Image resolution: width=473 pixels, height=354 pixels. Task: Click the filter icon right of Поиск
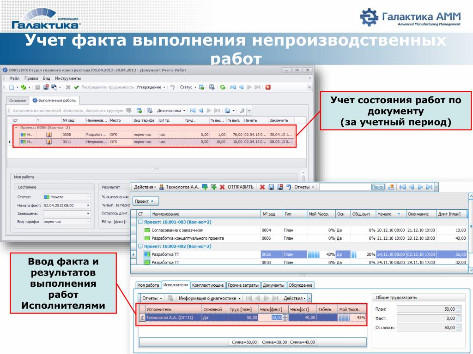coord(391,187)
